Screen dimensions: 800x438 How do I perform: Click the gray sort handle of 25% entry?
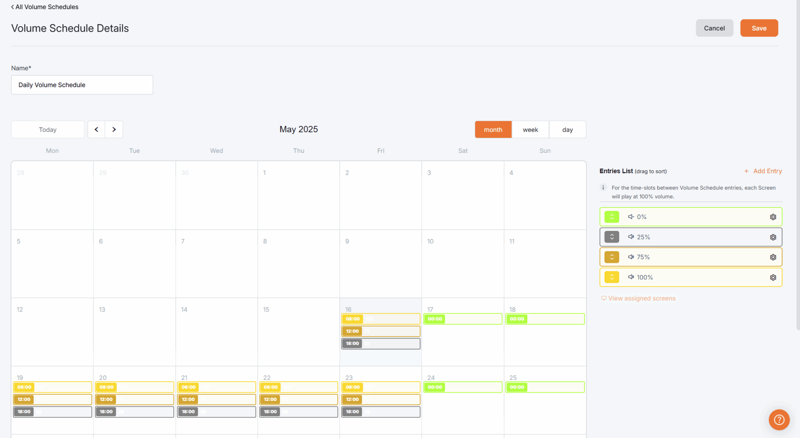pyautogui.click(x=612, y=237)
